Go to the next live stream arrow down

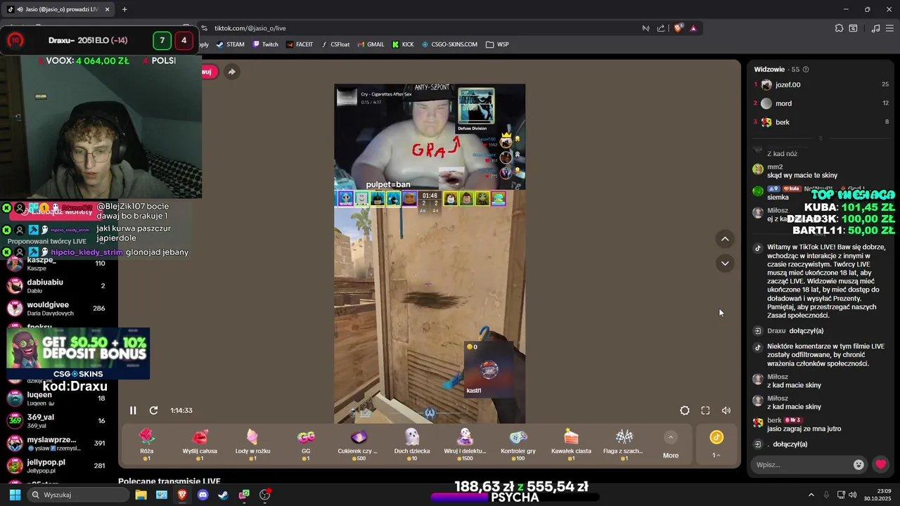(725, 263)
